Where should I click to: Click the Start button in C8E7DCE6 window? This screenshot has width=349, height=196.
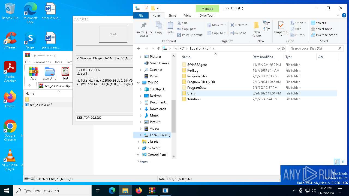pyautogui.click(x=113, y=34)
